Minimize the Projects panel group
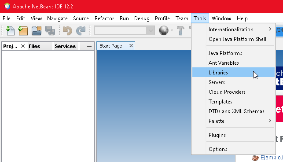 89,46
